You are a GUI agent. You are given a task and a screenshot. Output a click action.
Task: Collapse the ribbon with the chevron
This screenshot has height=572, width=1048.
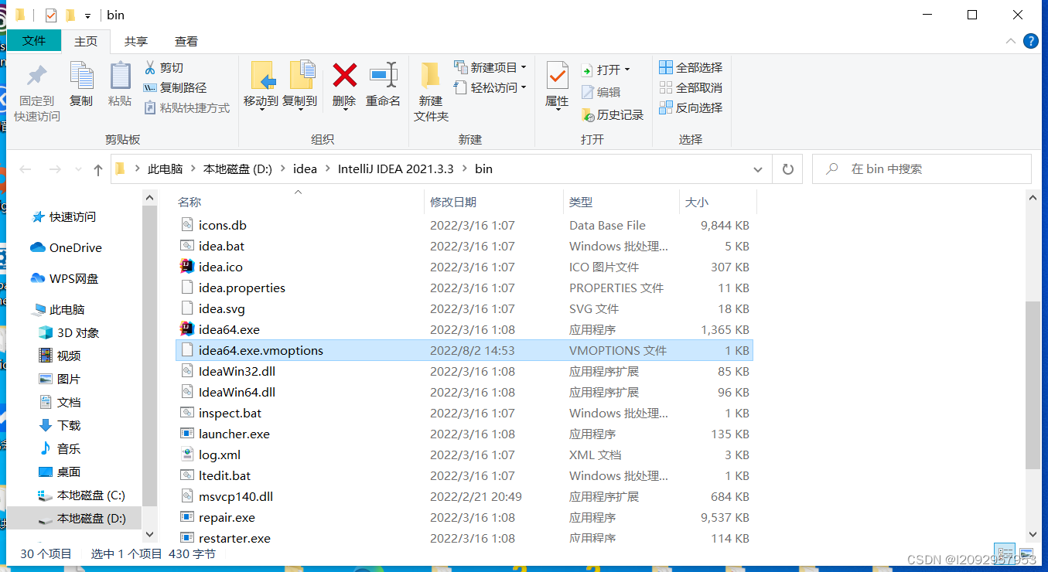tap(1010, 41)
